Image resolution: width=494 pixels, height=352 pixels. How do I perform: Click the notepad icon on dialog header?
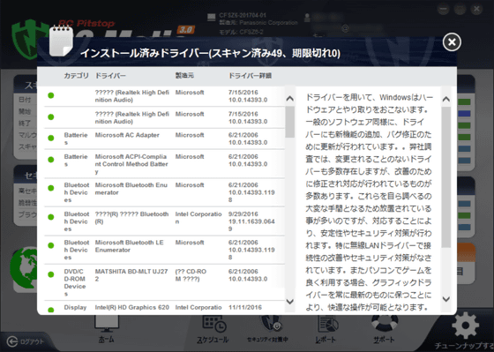click(x=61, y=41)
